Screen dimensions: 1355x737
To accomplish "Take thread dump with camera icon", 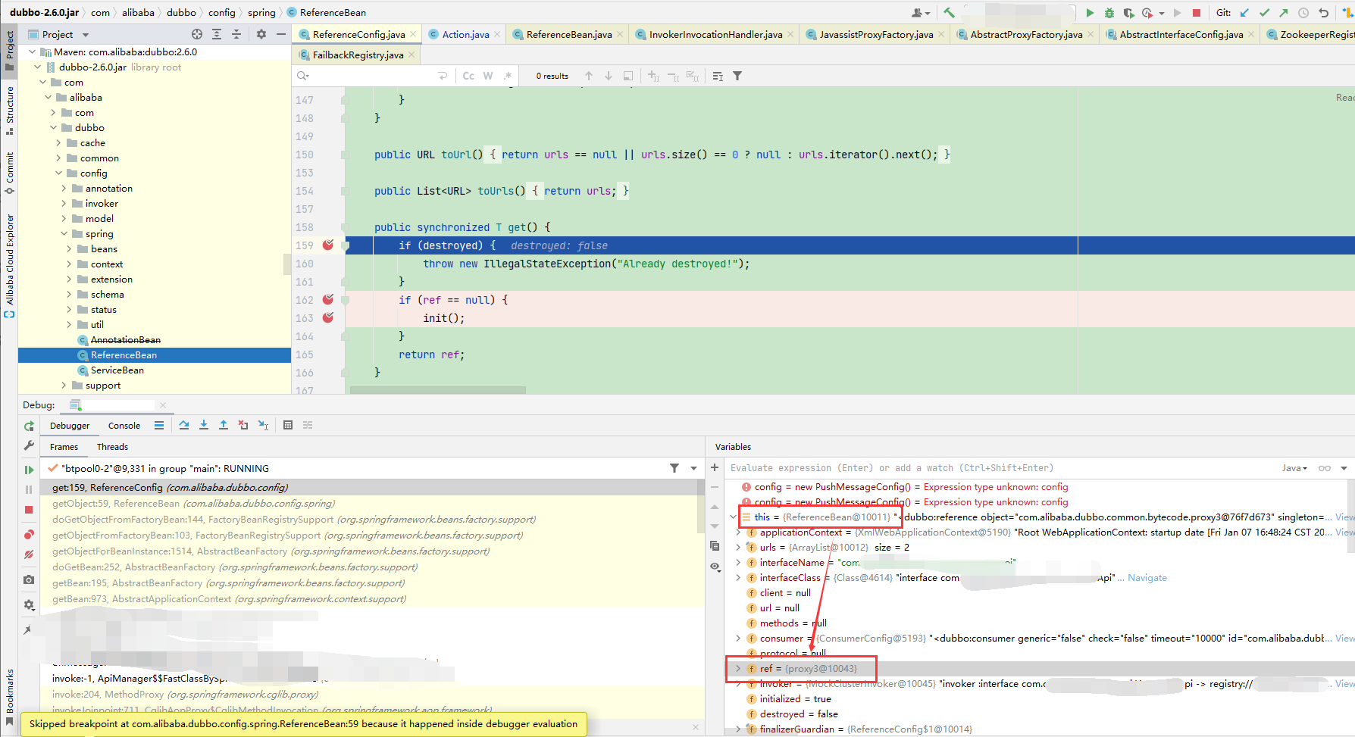I will point(29,579).
